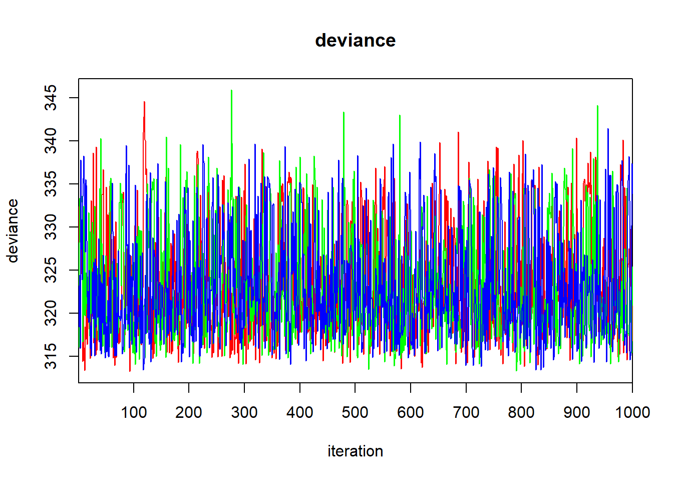Click the 800 x-axis tick label

(521, 412)
